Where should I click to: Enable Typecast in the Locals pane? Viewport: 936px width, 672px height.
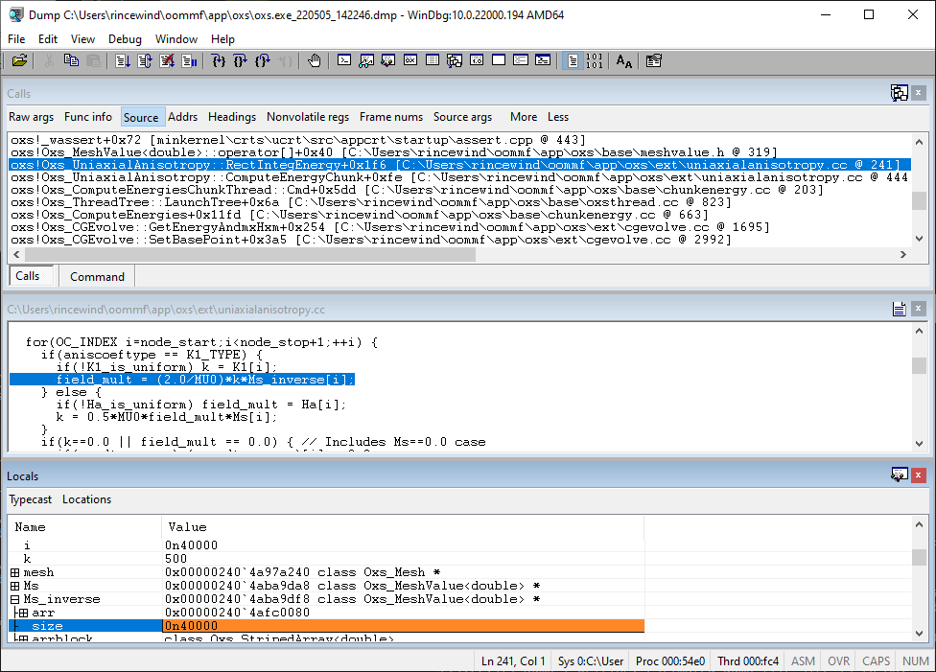pyautogui.click(x=31, y=499)
